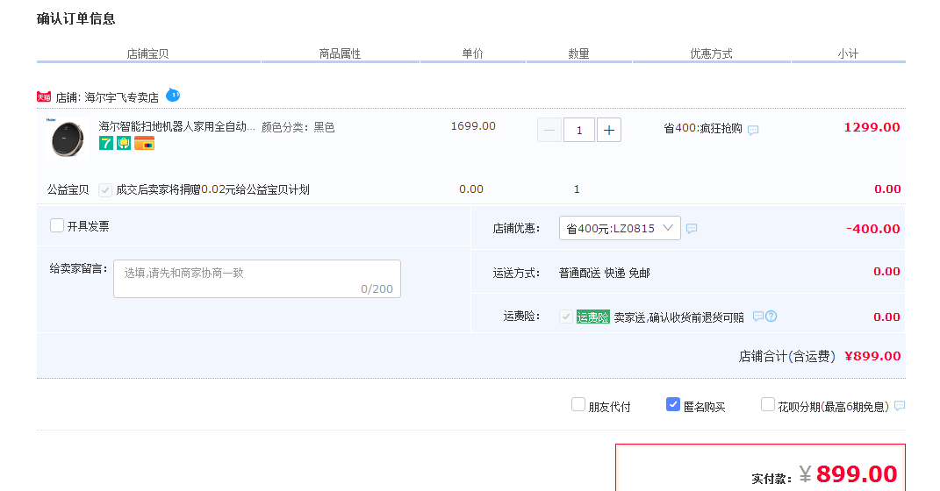940x491 pixels.
Task: Open the comment bubble beside 省400:疯狂抢购
Action: click(x=753, y=130)
